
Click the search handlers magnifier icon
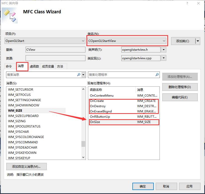pyautogui.click(x=157, y=75)
